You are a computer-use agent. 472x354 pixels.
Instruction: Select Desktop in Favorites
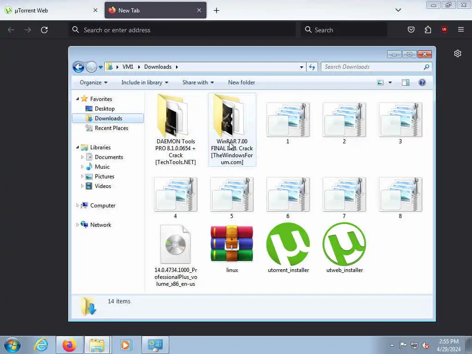tap(105, 109)
